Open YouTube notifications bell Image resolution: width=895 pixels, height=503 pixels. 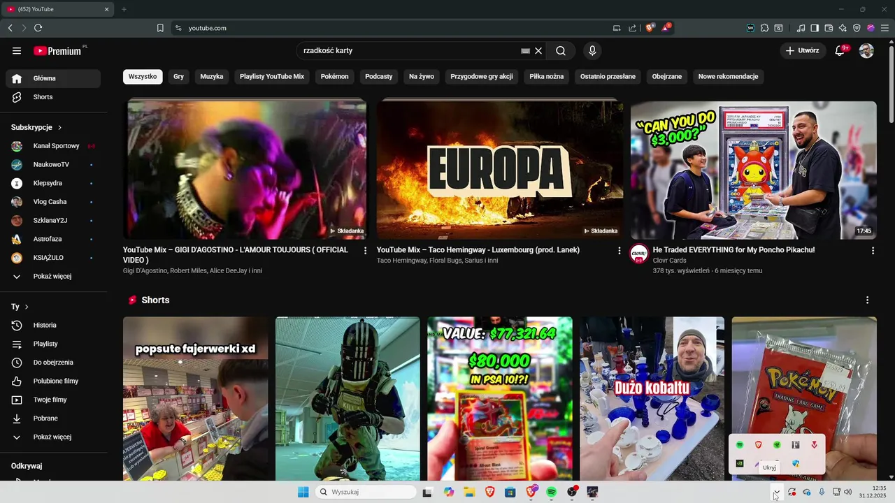[x=840, y=51]
